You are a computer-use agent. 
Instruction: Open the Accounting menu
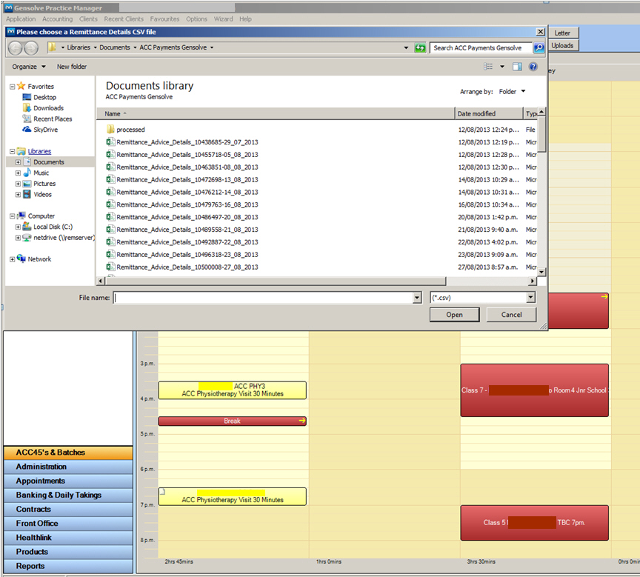tap(58, 19)
